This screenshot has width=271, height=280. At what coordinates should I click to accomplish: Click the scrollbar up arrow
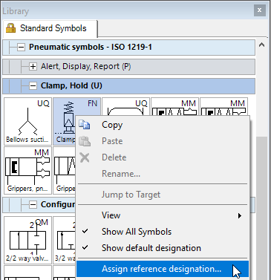[x=261, y=45]
